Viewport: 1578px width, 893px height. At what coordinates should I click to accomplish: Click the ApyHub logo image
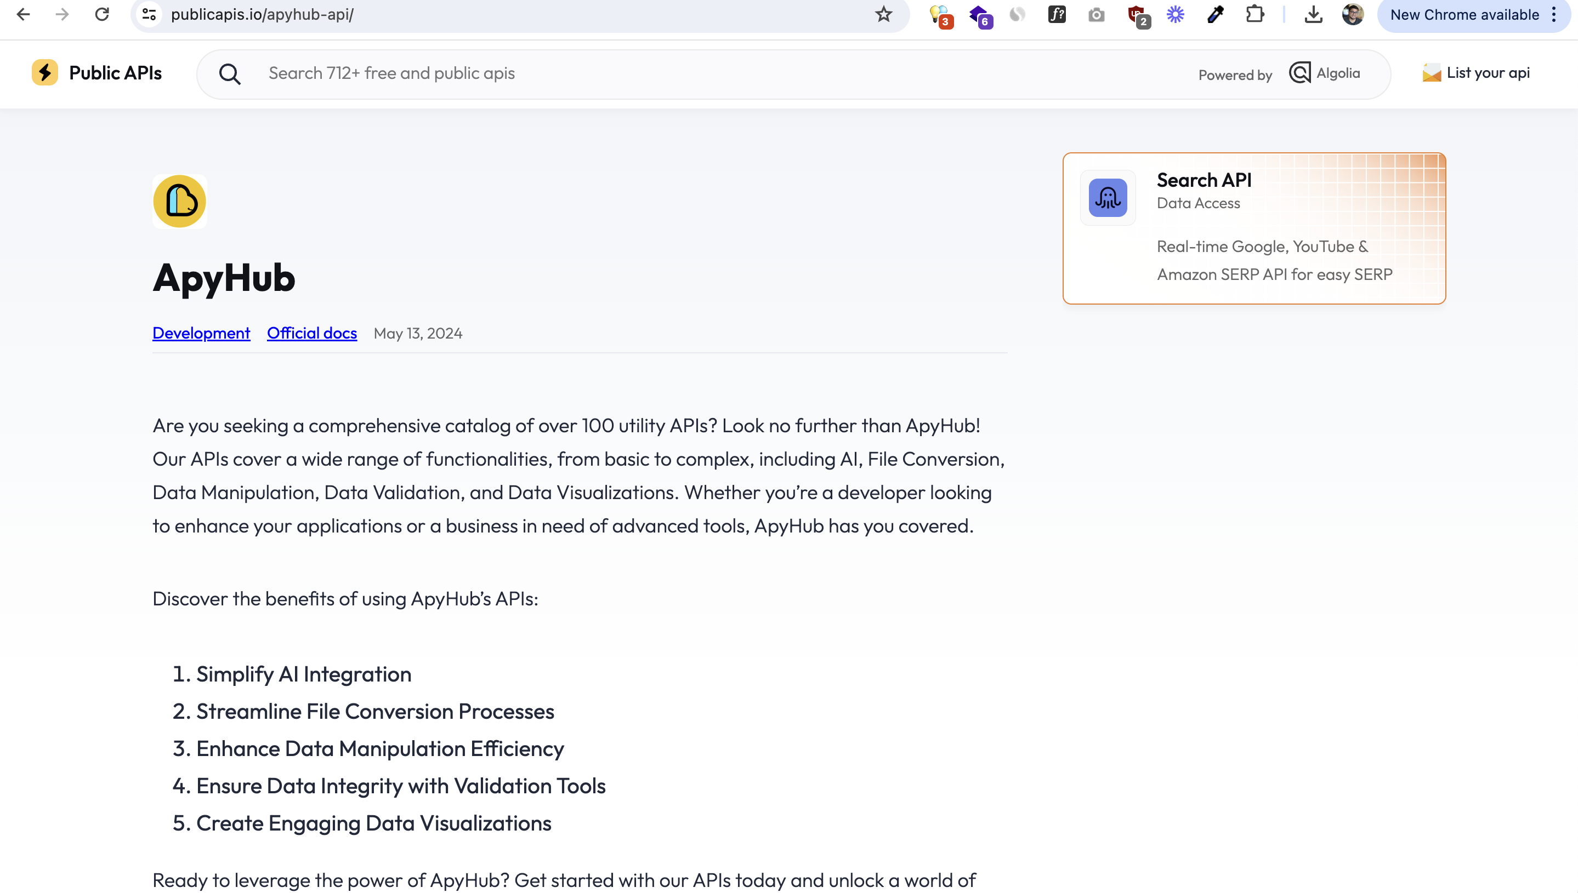pos(180,201)
